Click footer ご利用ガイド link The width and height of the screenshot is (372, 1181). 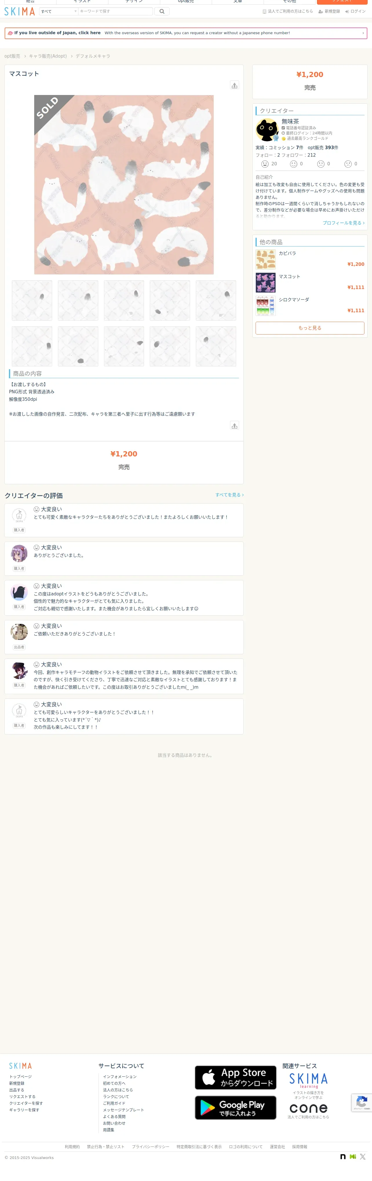point(114,1103)
